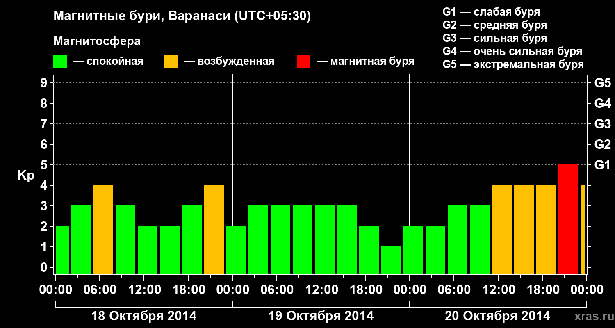615x328 pixels.
Task: Select the 'G5 — экстремальная буря' legend line
Action: tap(513, 64)
